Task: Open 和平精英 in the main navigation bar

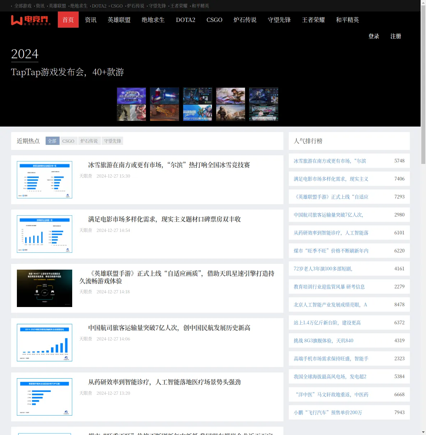Action: 348,20
